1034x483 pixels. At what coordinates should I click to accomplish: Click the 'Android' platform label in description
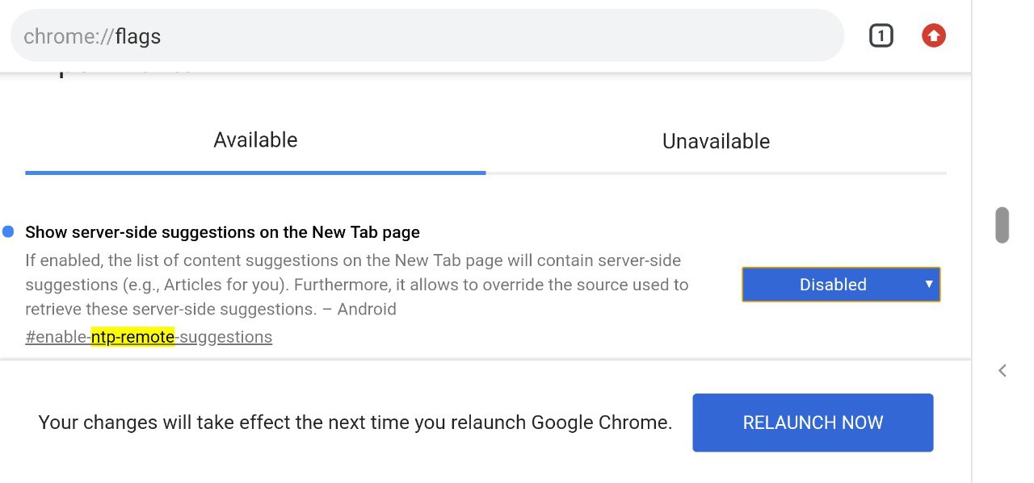(x=367, y=310)
